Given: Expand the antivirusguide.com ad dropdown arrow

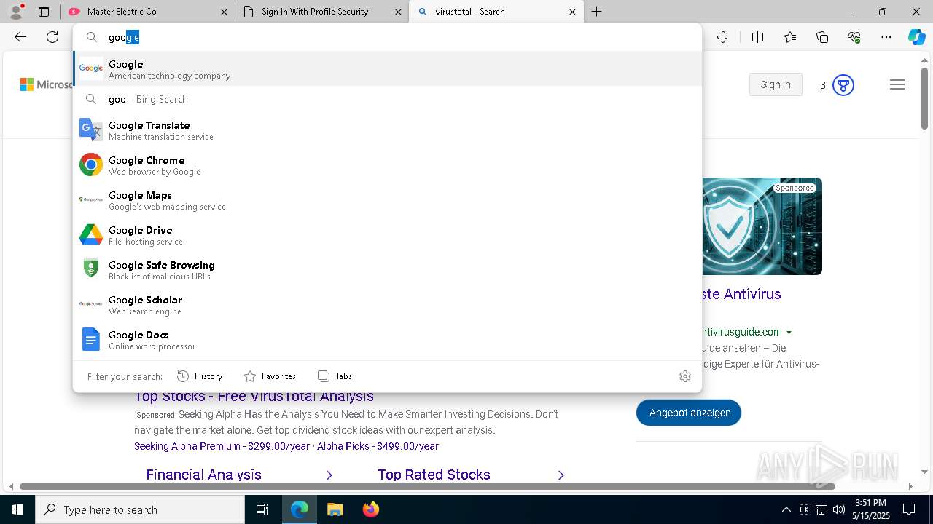Looking at the screenshot, I should pos(789,332).
